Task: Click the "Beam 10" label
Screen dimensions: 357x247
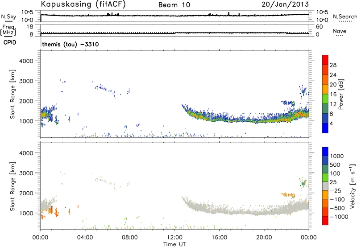Action: (174, 5)
